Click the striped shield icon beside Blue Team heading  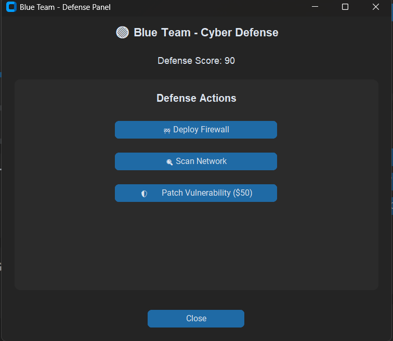(x=122, y=33)
